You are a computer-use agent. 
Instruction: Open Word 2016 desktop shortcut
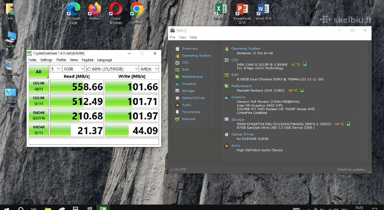(x=263, y=12)
